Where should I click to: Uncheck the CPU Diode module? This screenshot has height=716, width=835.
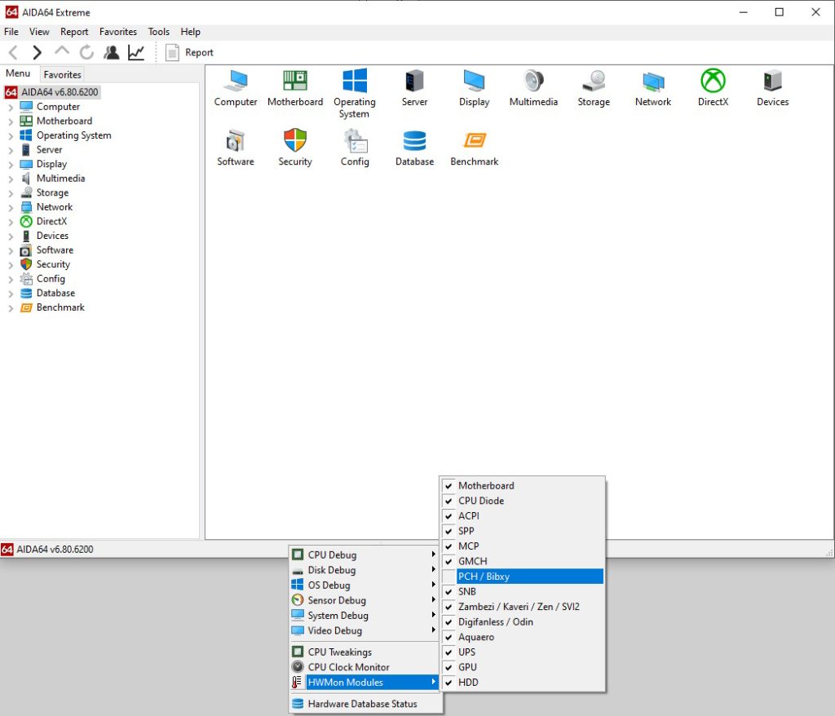(x=448, y=501)
